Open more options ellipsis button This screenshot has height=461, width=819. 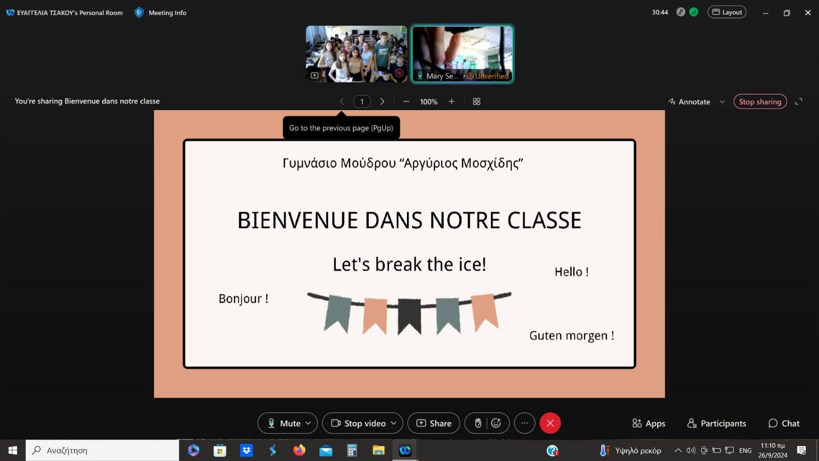[524, 423]
